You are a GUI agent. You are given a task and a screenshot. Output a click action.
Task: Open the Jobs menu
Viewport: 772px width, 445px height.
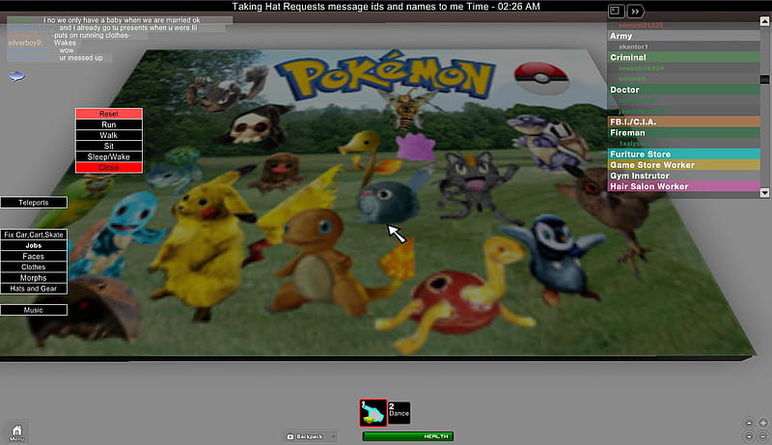click(34, 245)
